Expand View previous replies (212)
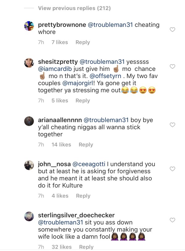185x251 pixels. 74,8
